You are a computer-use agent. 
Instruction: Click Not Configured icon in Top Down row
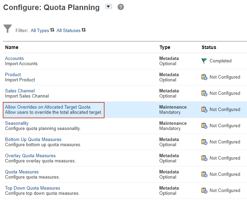click(204, 190)
